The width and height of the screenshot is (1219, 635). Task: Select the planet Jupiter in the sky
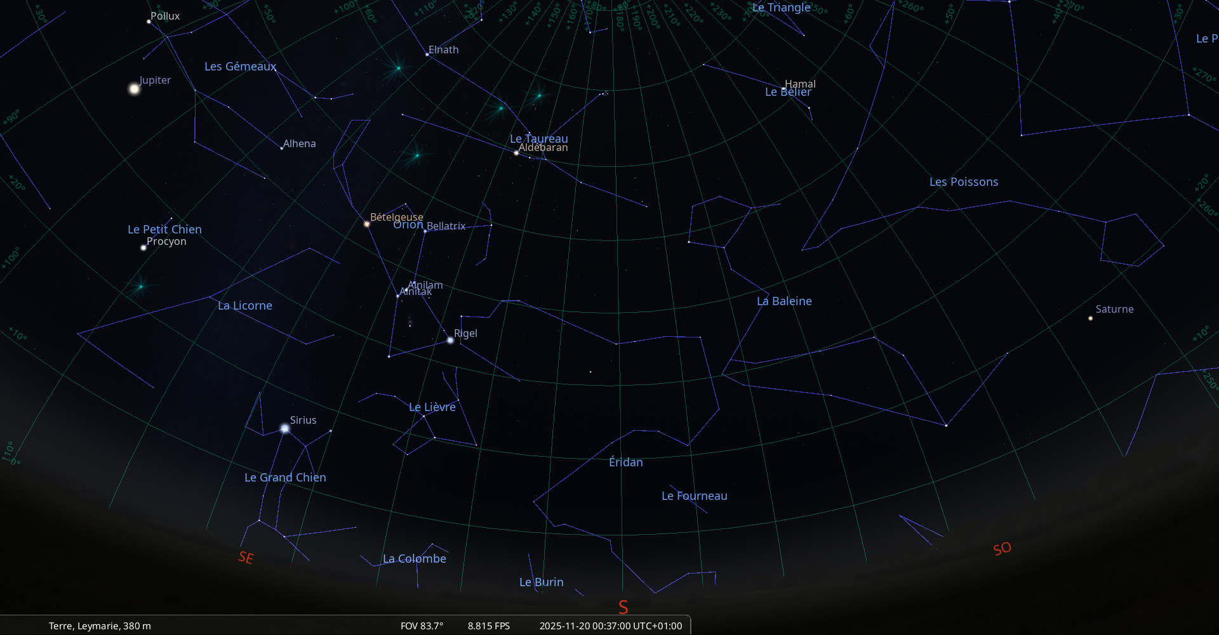click(134, 89)
